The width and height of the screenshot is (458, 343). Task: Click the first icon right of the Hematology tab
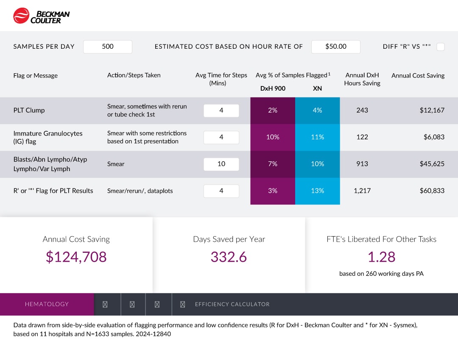[x=105, y=304]
